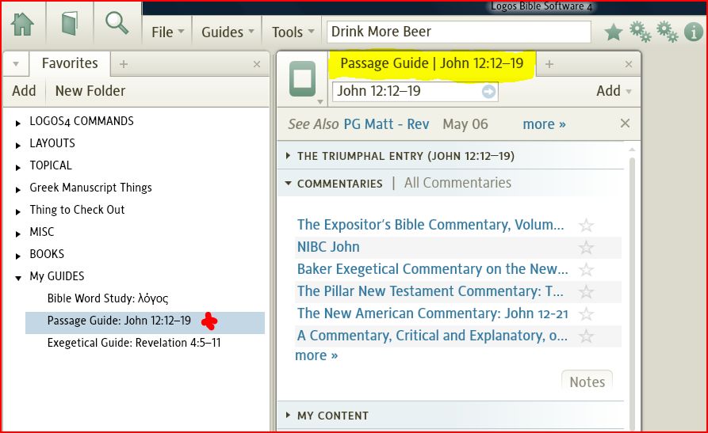The width and height of the screenshot is (708, 433).
Task: Click the first gears icon in toolbar
Action: coord(641,32)
